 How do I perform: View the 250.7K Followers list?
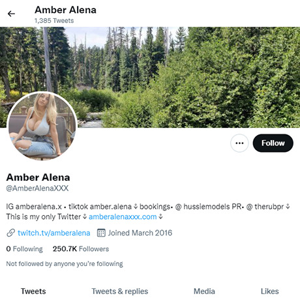(81, 248)
